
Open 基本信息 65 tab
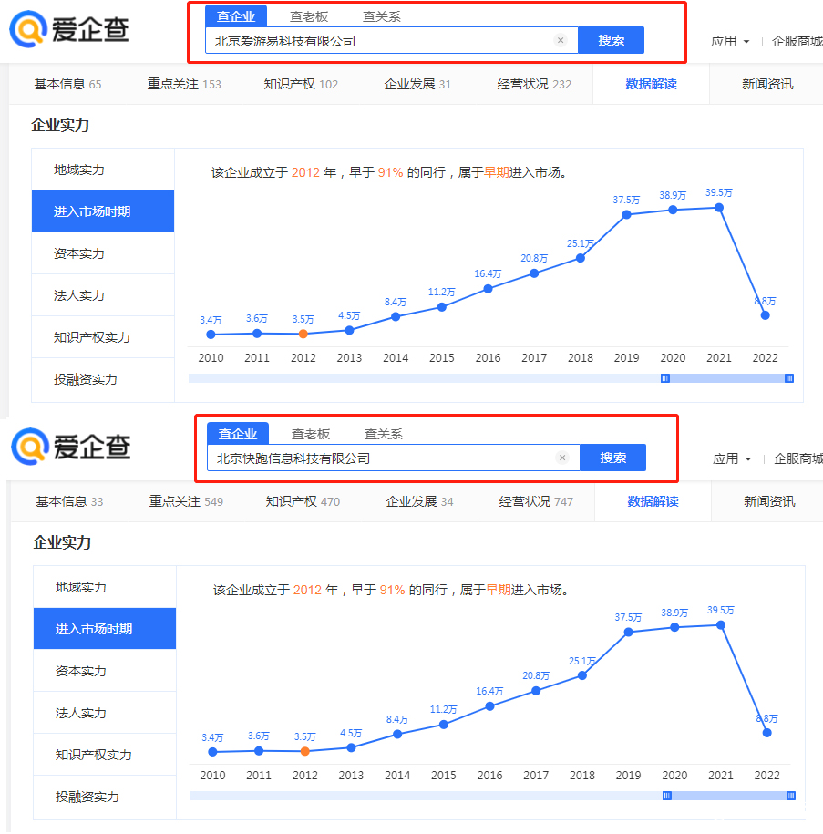67,84
